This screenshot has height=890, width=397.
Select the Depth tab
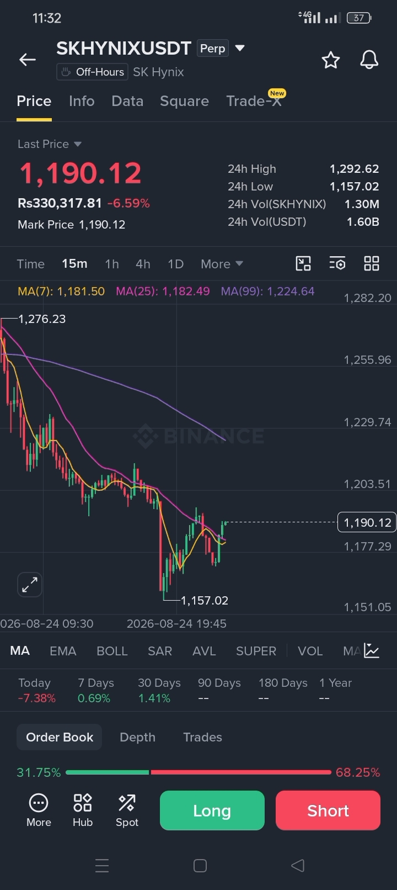137,737
